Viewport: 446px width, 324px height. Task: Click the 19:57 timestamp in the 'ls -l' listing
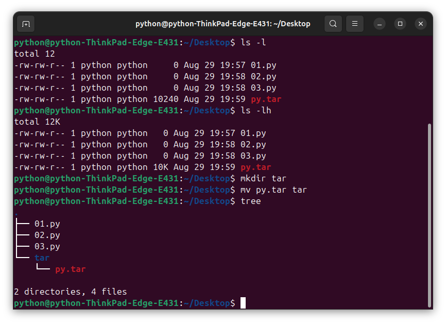tap(233, 65)
